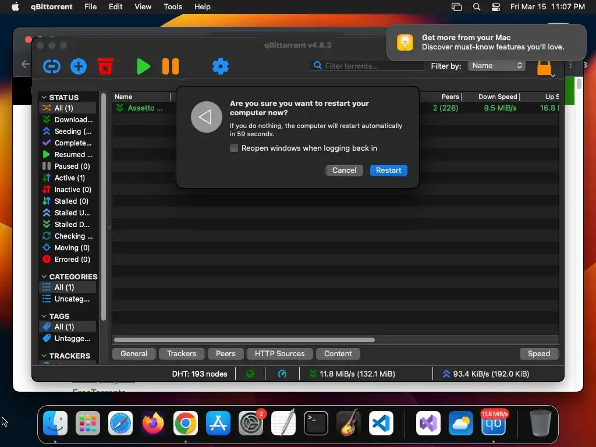Open the View menu in menu bar

tap(143, 7)
